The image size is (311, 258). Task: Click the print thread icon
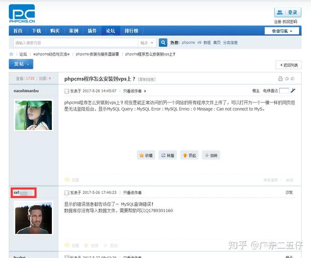(280, 79)
